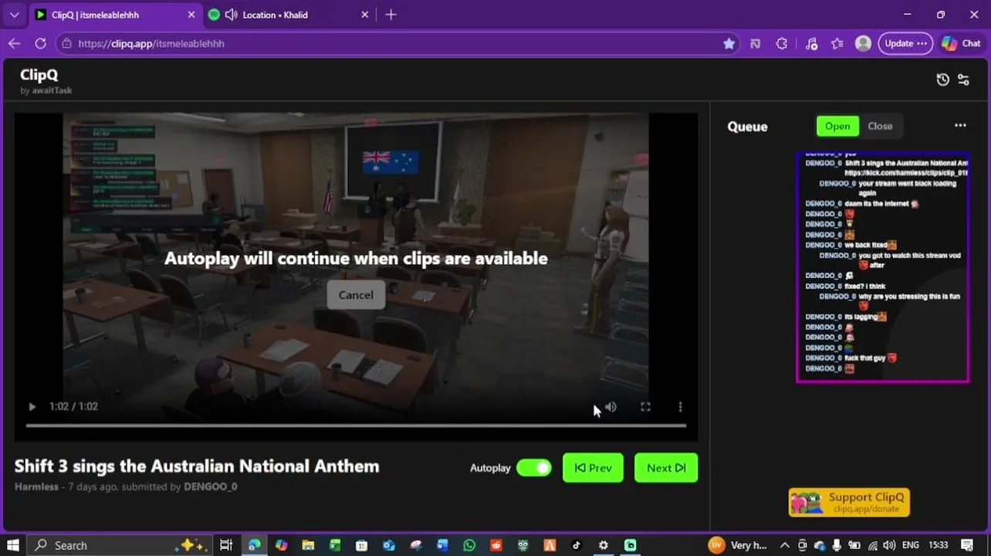Play the video clip
Viewport: 991px width, 556px height.
(32, 406)
